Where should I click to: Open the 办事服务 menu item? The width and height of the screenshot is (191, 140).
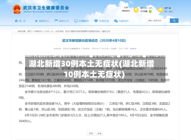point(84,21)
